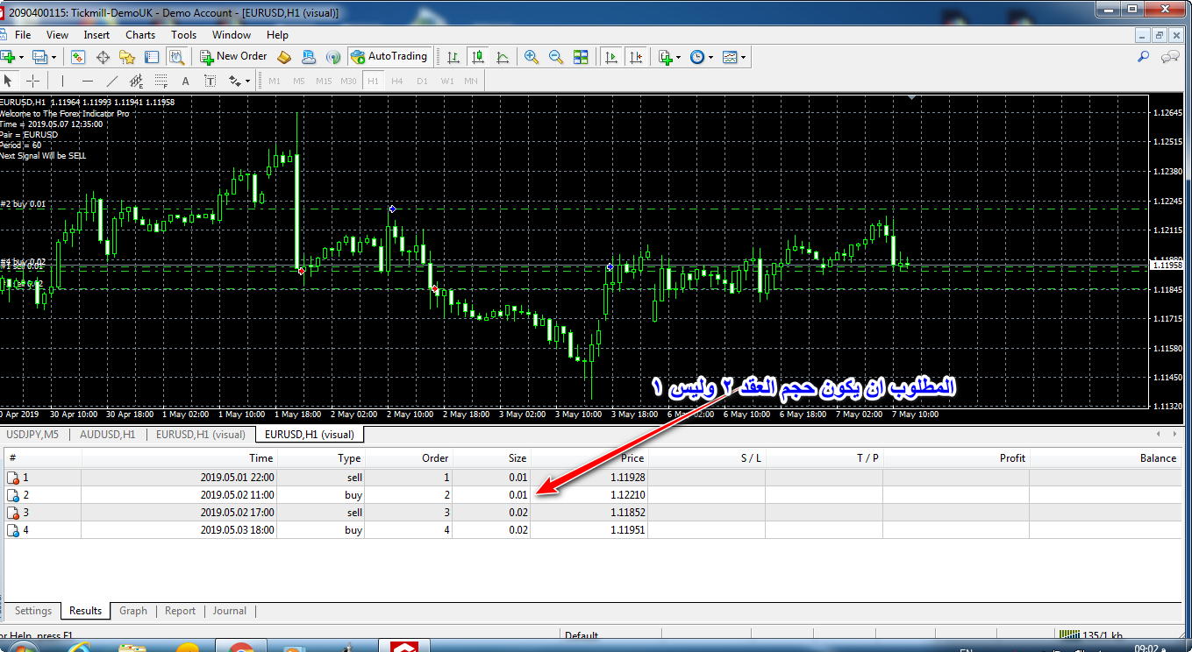Zoom out of the chart
The height and width of the screenshot is (652, 1192).
click(x=555, y=57)
